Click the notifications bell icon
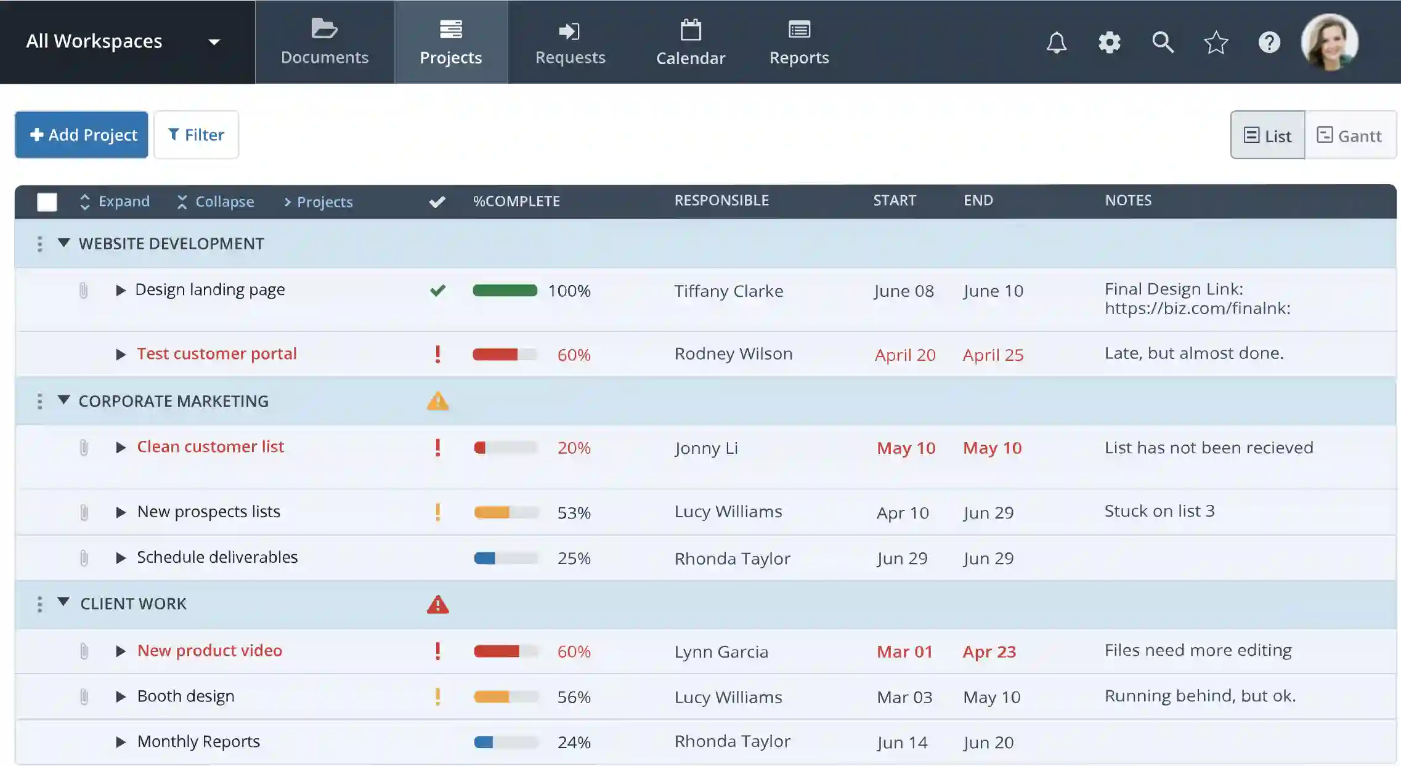 pos(1055,41)
